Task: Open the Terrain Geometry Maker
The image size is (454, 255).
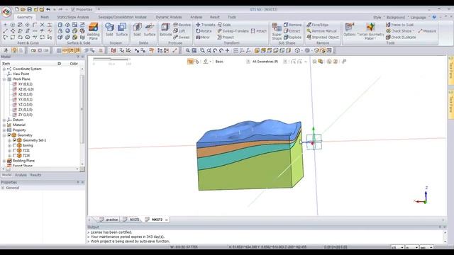Action: click(370, 31)
